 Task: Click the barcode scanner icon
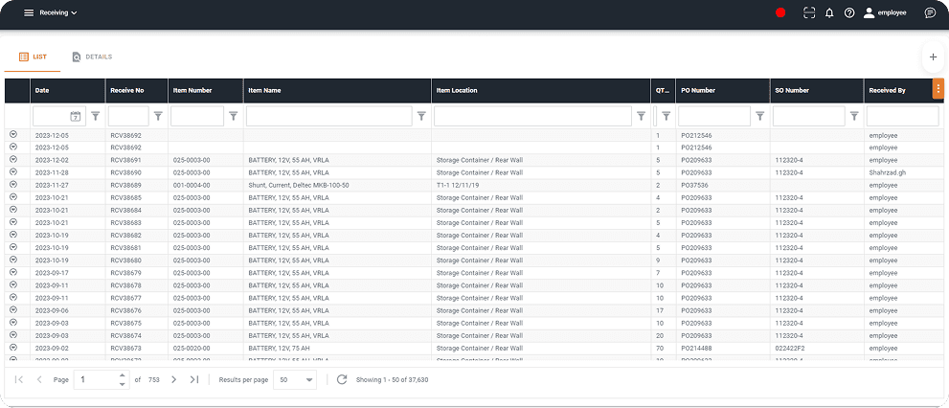(809, 12)
